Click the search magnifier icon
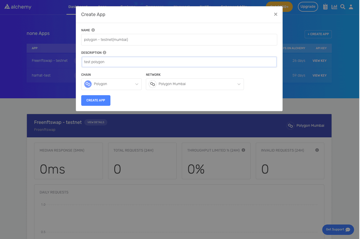 (343, 7)
